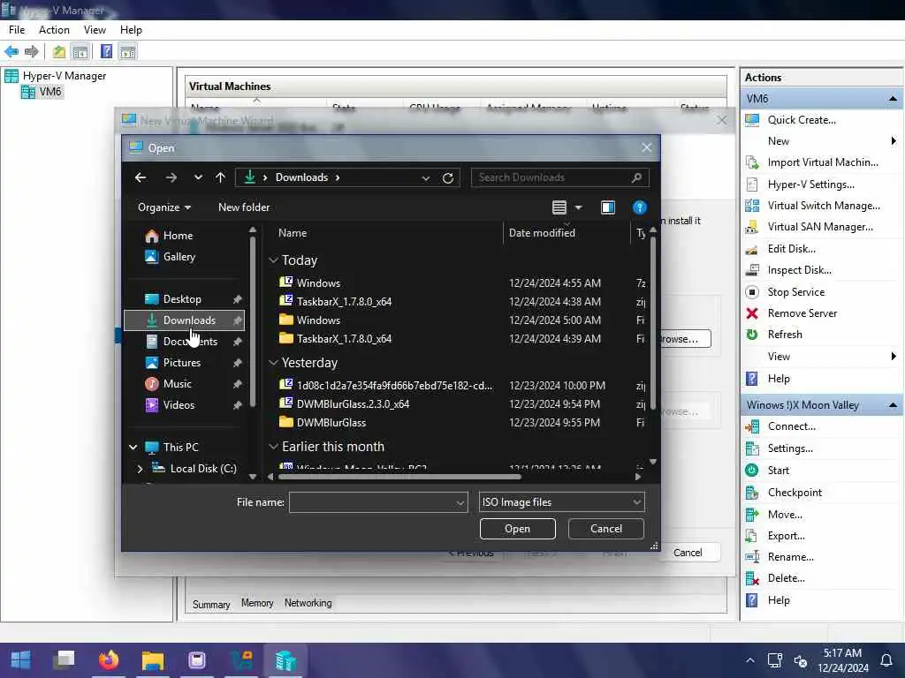
Task: Click Refresh in Actions pane
Action: point(785,335)
